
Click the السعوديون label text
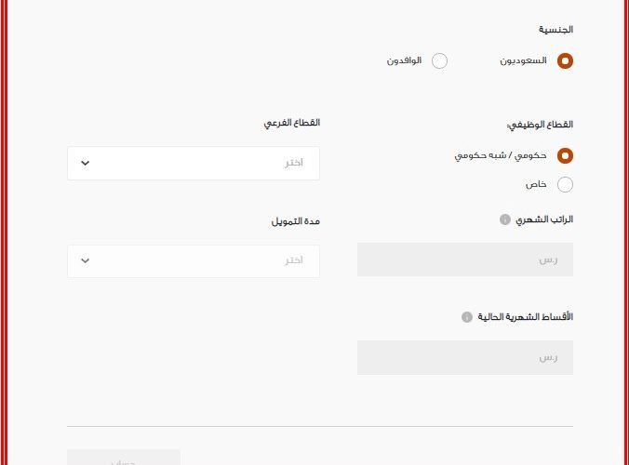(x=523, y=60)
